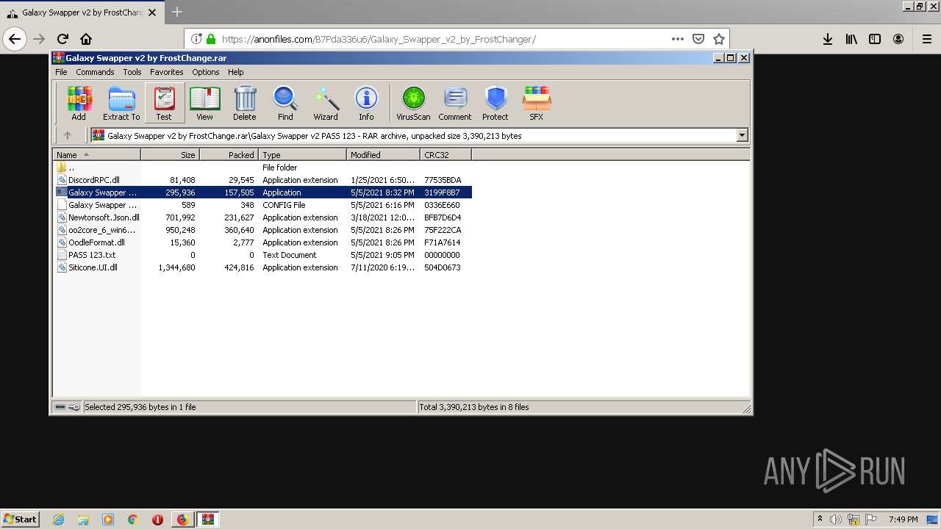
Task: Select PASS 123.txt file
Action: [x=262, y=255]
